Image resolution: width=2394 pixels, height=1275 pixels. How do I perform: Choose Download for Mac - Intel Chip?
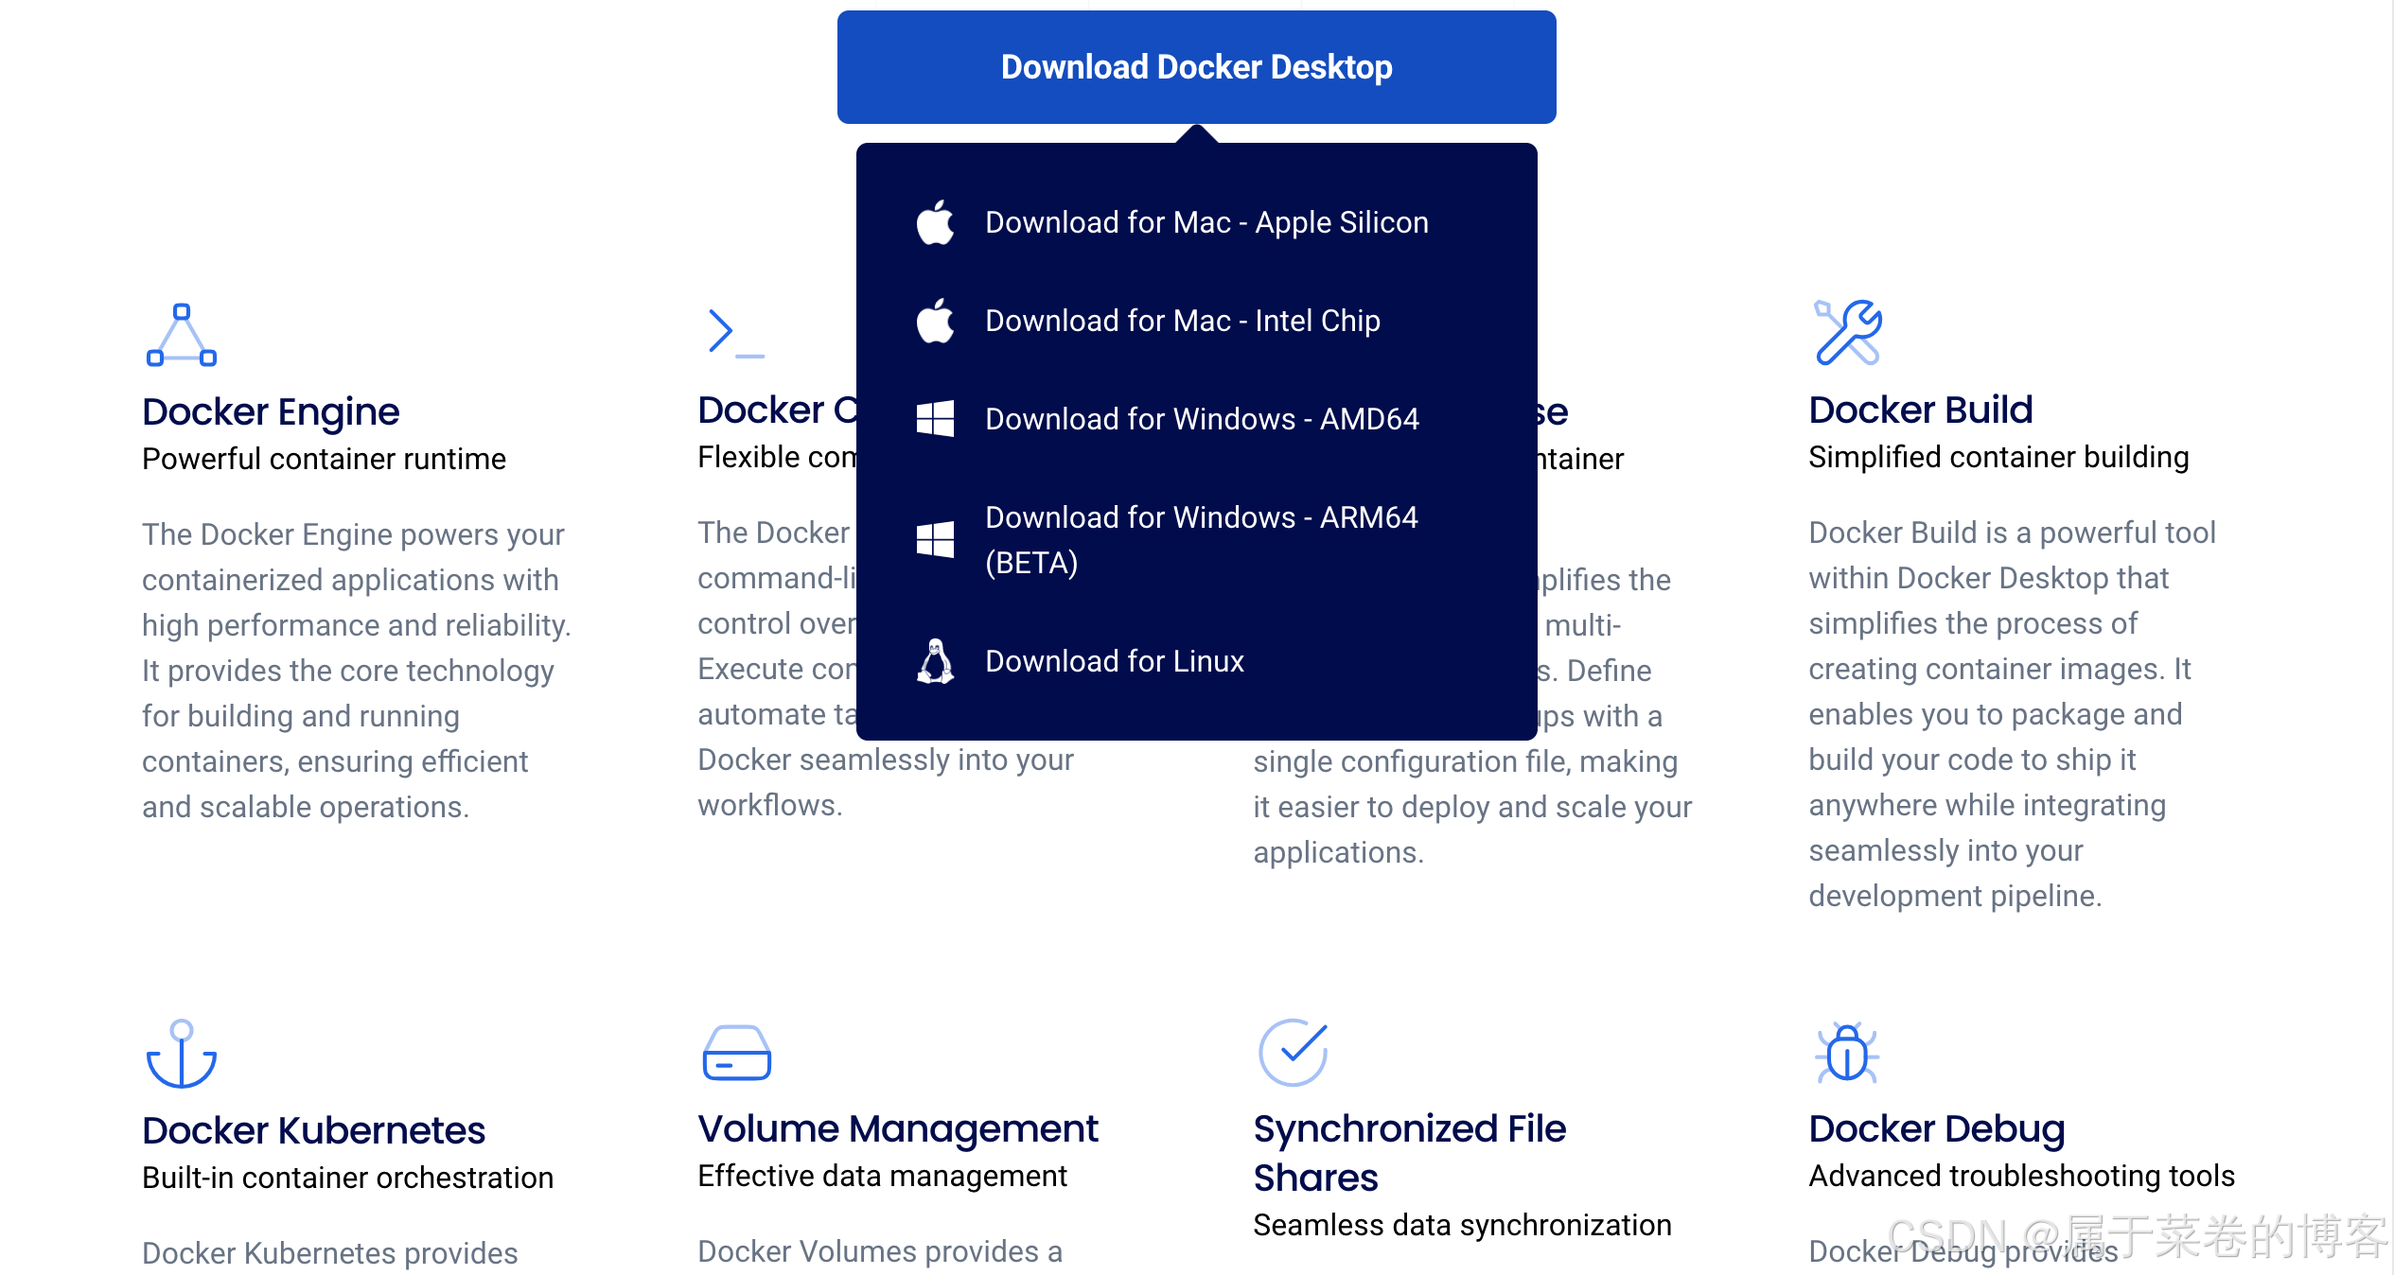point(1182,321)
